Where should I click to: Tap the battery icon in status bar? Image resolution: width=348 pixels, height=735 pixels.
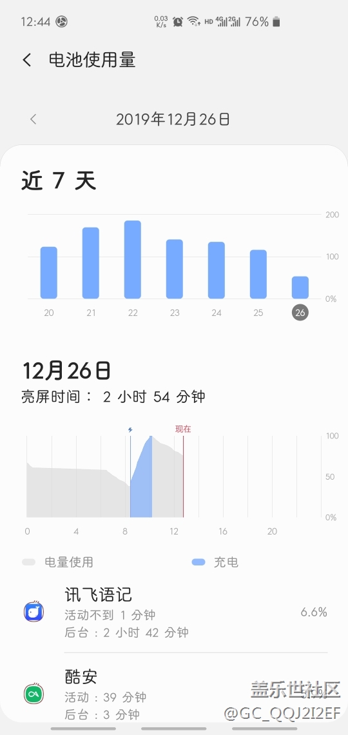[276, 21]
